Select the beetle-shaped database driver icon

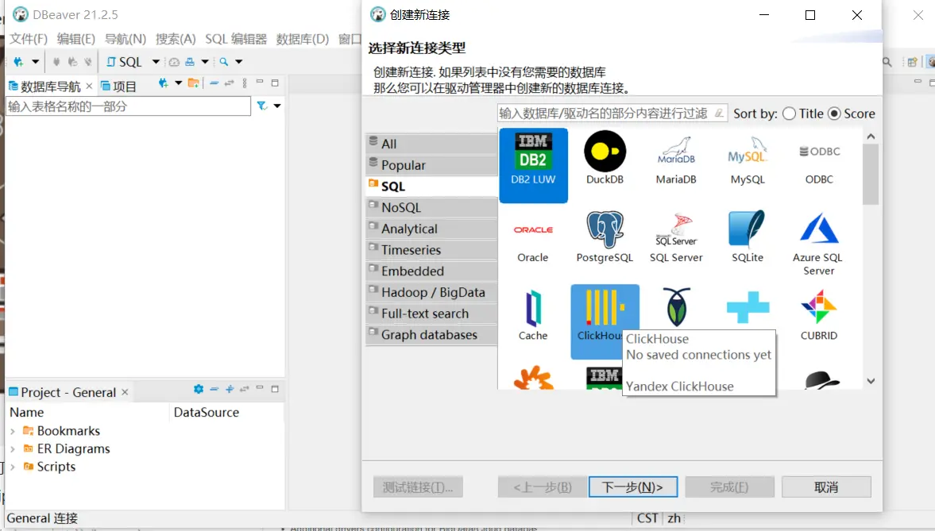coord(677,307)
